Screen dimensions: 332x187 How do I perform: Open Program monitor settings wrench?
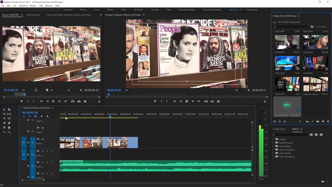pyautogui.click(x=249, y=90)
